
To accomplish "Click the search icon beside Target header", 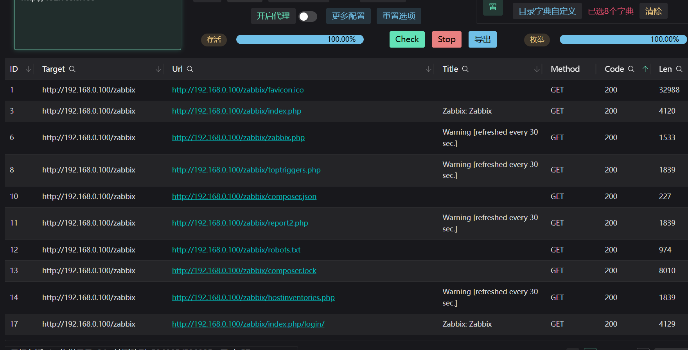I will click(x=72, y=69).
